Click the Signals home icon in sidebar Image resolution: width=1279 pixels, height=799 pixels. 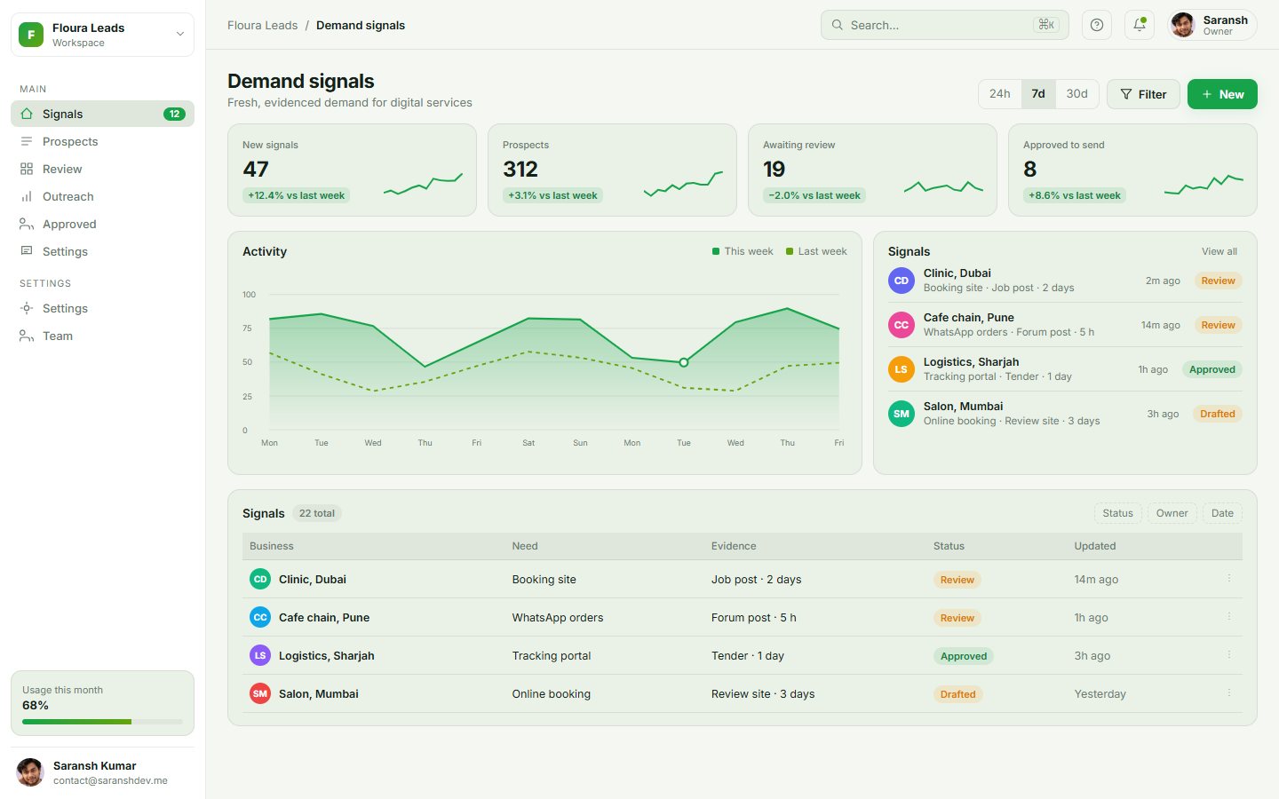[27, 114]
